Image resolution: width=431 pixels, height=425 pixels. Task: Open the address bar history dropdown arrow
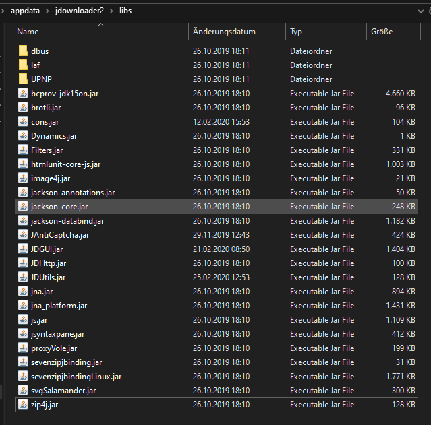420,11
